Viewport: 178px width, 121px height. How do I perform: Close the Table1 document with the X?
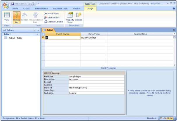174,30
